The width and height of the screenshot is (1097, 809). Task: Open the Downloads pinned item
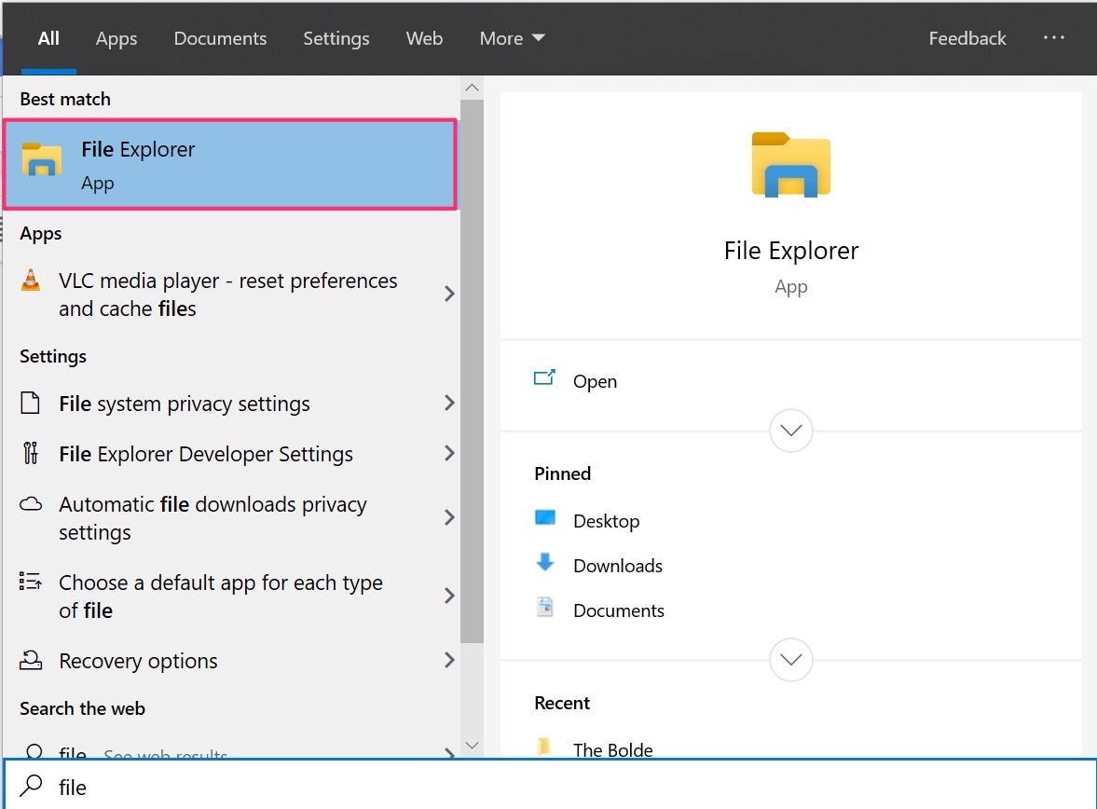click(618, 566)
